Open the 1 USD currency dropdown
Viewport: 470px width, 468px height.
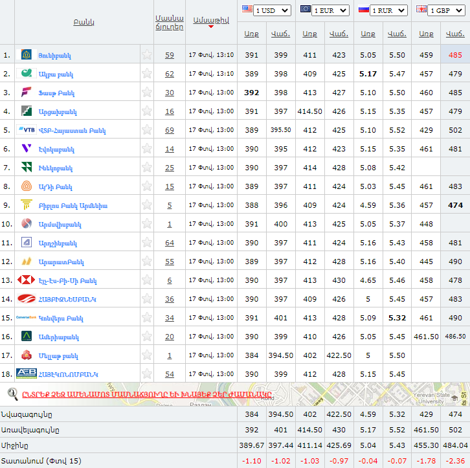click(272, 10)
